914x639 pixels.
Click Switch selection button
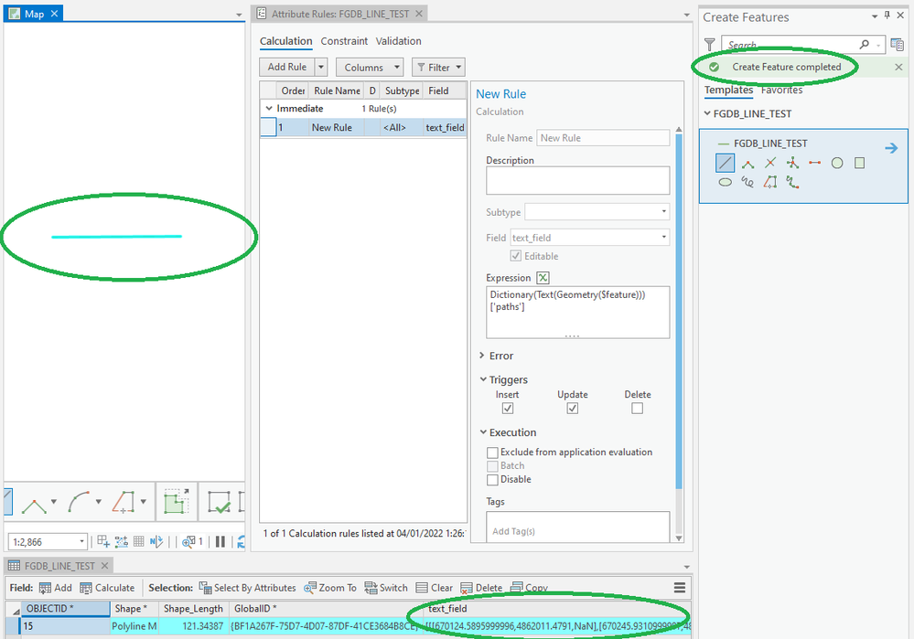coord(386,588)
